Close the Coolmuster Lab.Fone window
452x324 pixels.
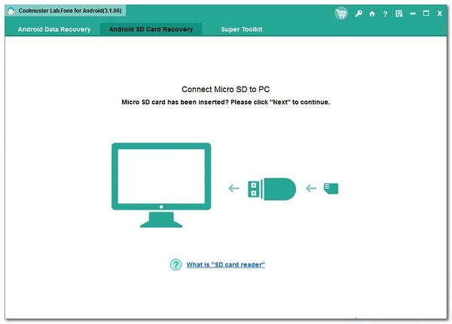pos(439,14)
